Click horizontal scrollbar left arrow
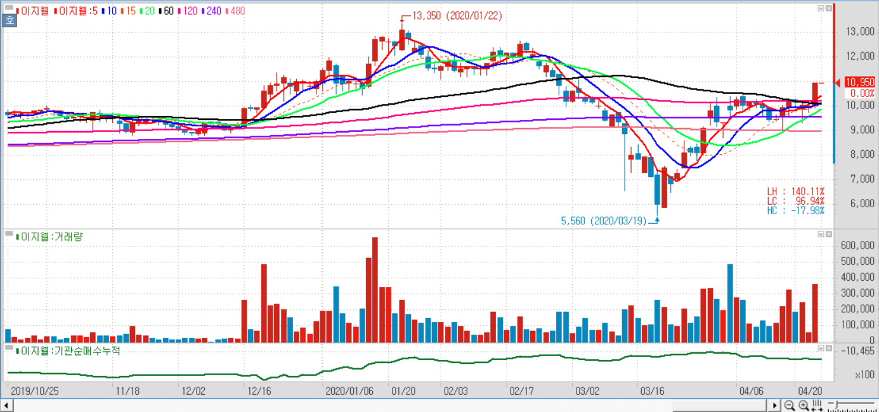The height and width of the screenshot is (412, 879). click(x=6, y=405)
